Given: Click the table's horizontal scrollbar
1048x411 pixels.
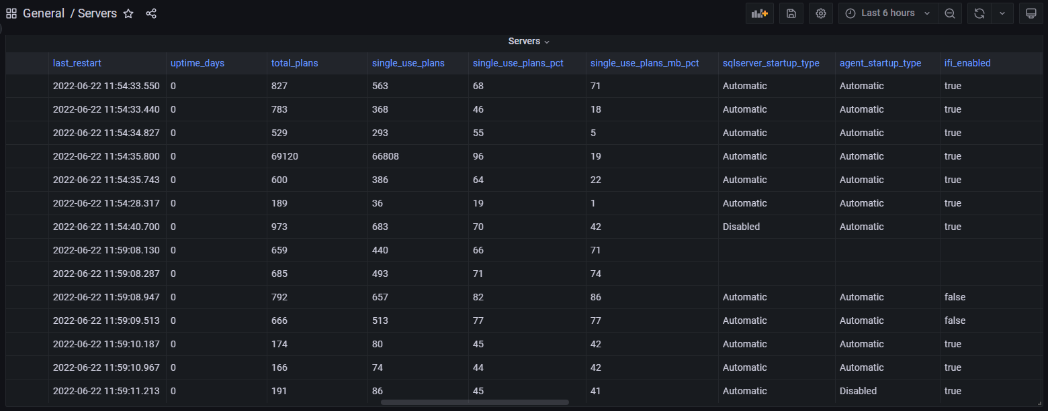Looking at the screenshot, I should click(474, 402).
